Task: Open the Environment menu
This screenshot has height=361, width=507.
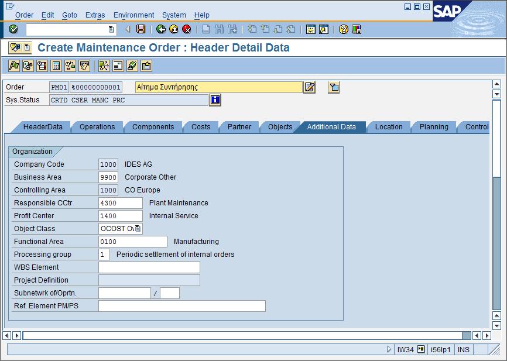Action: (133, 15)
